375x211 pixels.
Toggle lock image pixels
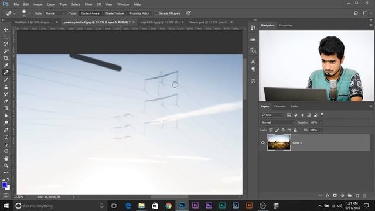277,130
